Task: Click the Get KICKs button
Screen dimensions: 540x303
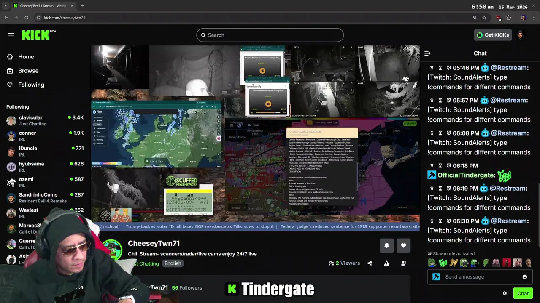Action: [x=493, y=35]
